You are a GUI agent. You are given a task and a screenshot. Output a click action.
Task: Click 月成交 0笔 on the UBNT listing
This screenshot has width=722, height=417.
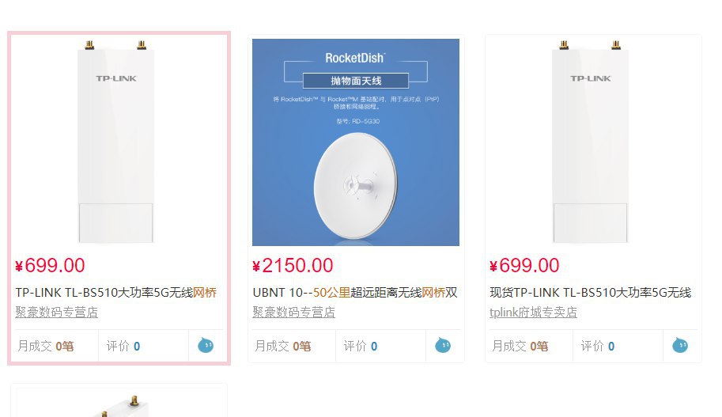coord(282,346)
